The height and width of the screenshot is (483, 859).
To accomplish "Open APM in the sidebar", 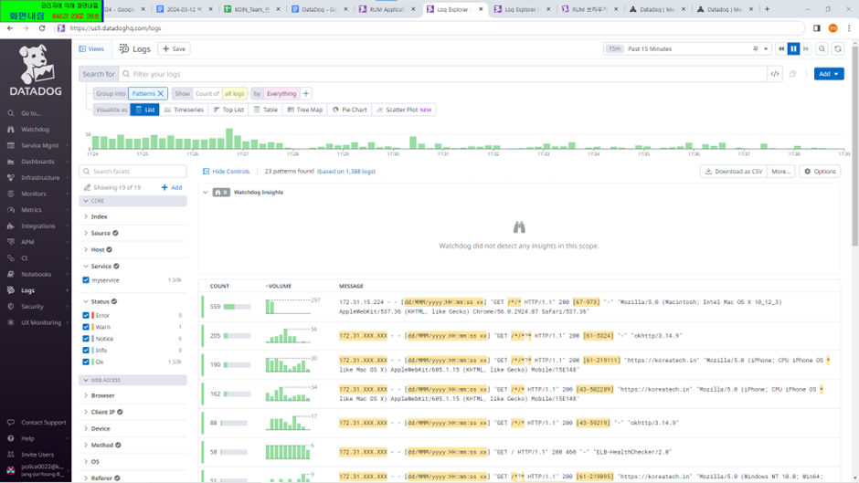I will click(x=27, y=242).
